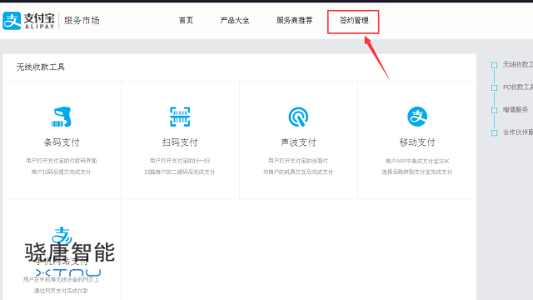Jump to 合作伙伴 in side navigation
Image resolution: width=533 pixels, height=300 pixels.
tap(518, 132)
